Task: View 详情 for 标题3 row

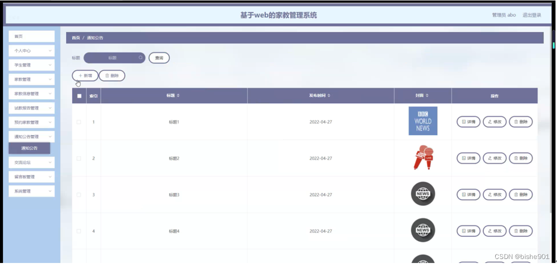Action: [468, 194]
